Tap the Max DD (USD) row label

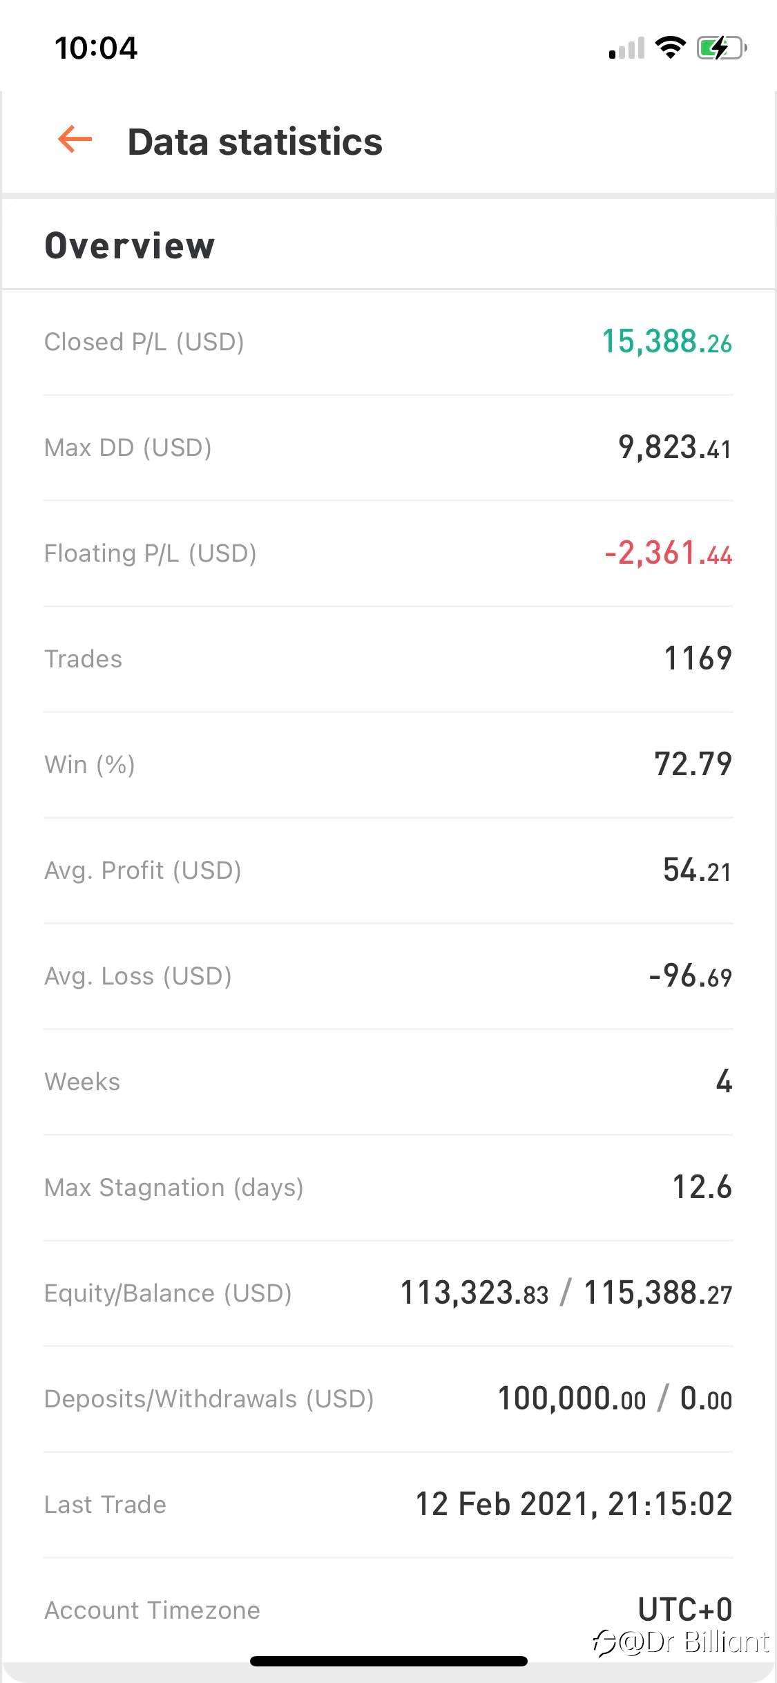point(128,448)
